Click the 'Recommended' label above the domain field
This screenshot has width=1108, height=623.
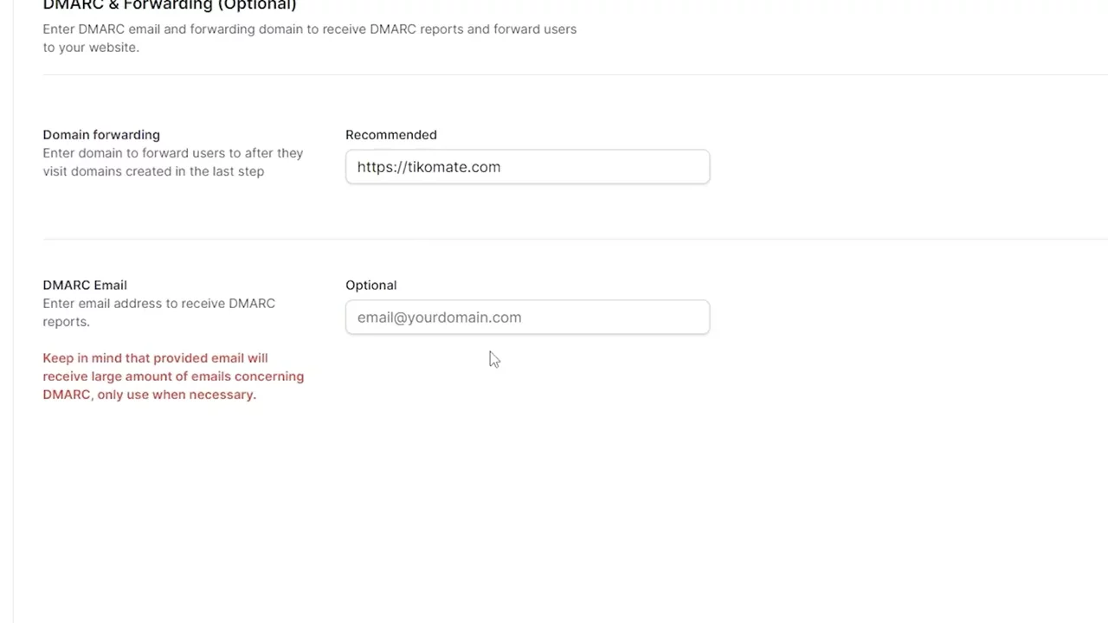point(390,135)
